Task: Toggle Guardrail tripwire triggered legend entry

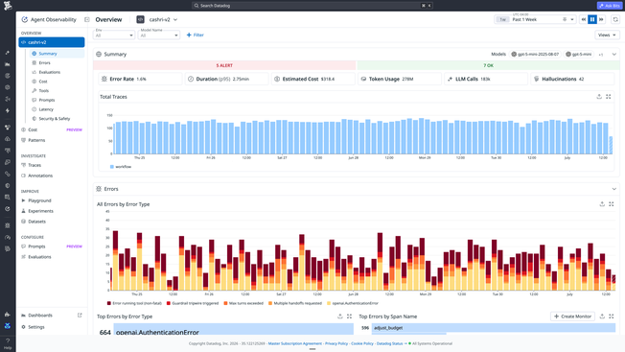Action: [x=193, y=303]
